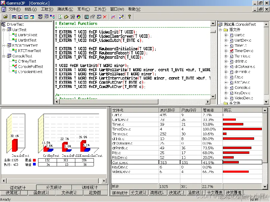Click the table grid view toolbar icon
This screenshot has height=202, width=270.
tap(26, 17)
